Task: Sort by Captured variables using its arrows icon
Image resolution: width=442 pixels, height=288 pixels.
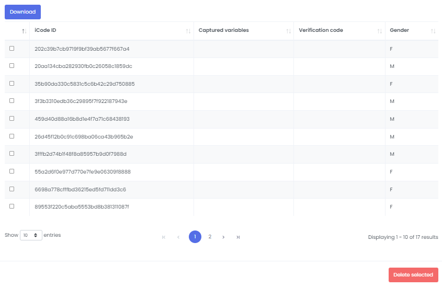Action: (288, 31)
